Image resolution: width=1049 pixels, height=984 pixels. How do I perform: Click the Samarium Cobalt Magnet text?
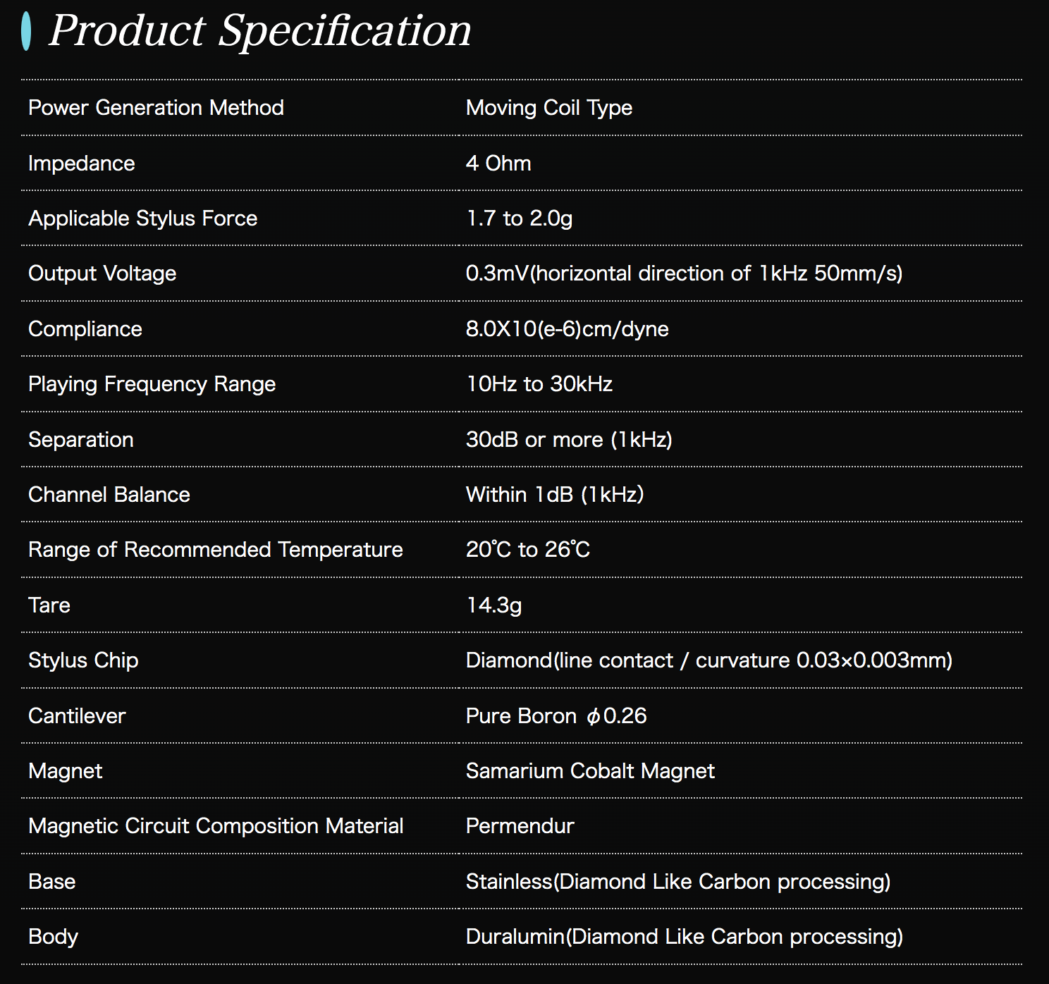tap(590, 771)
